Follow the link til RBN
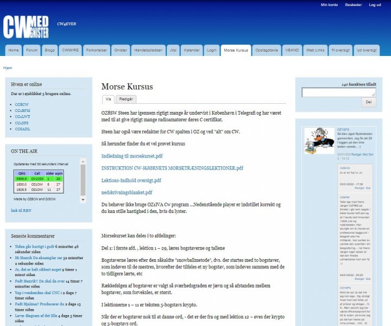Screen dimensions: 391x326 (x=21, y=210)
